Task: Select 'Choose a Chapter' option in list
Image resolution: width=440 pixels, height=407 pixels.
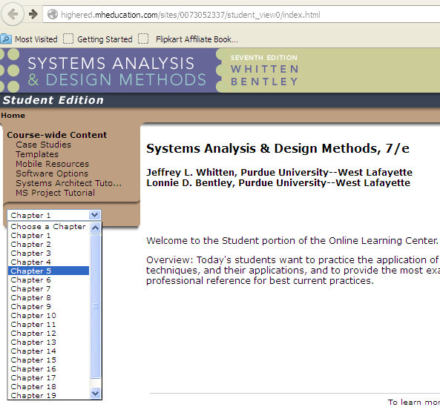Action: click(48, 227)
